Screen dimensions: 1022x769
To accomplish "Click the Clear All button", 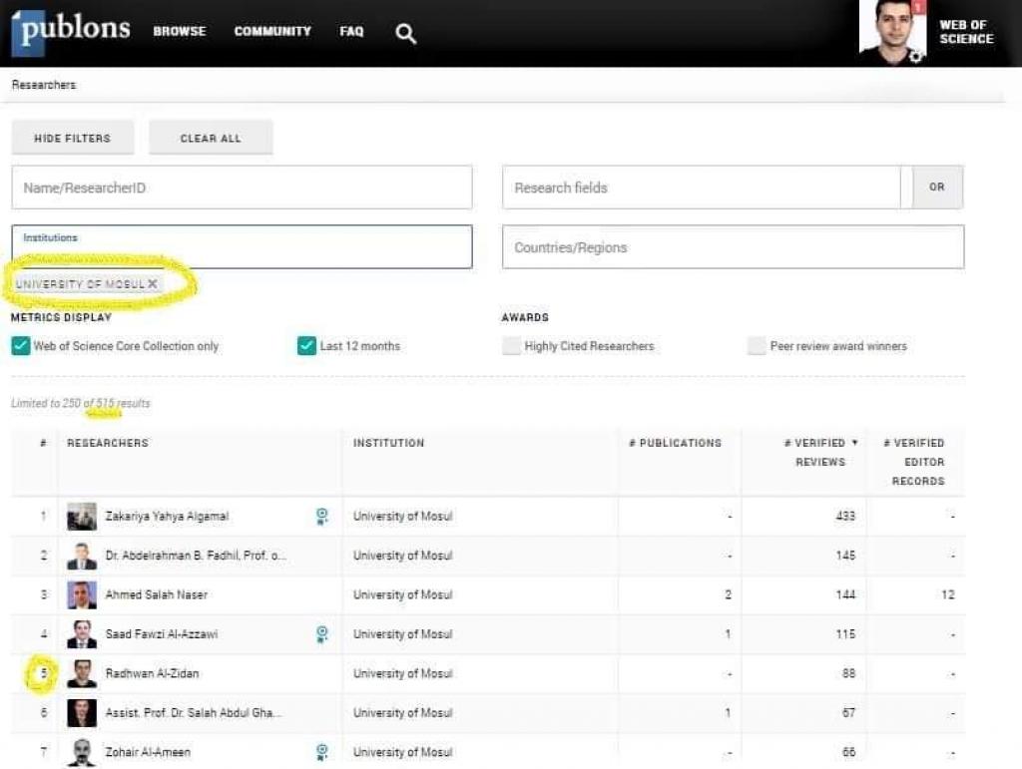I will click(211, 138).
